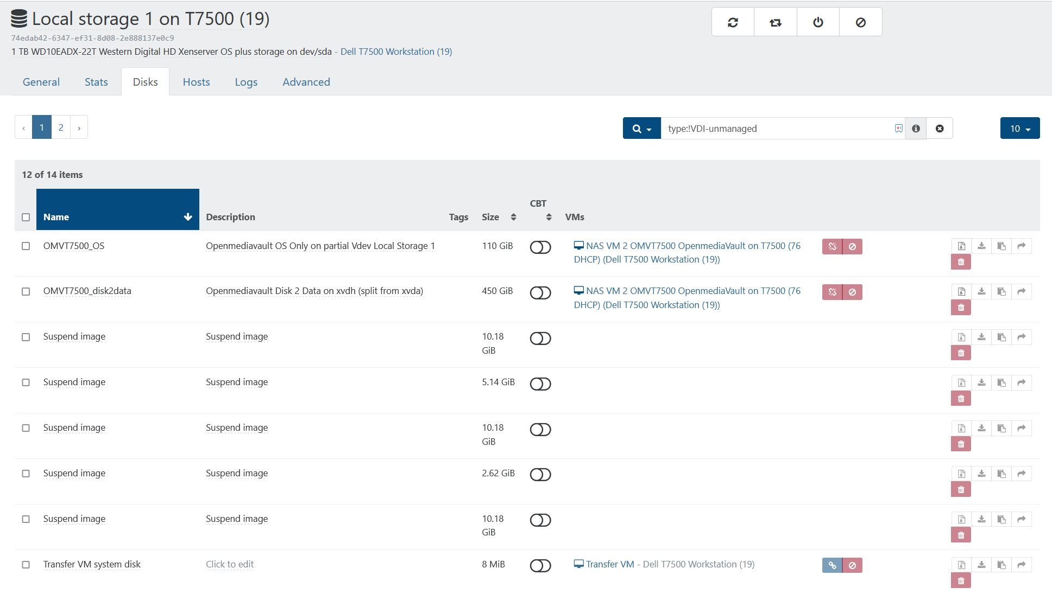Forget VBD on Transfer VM system disk row
1052x594 pixels.
(x=852, y=565)
